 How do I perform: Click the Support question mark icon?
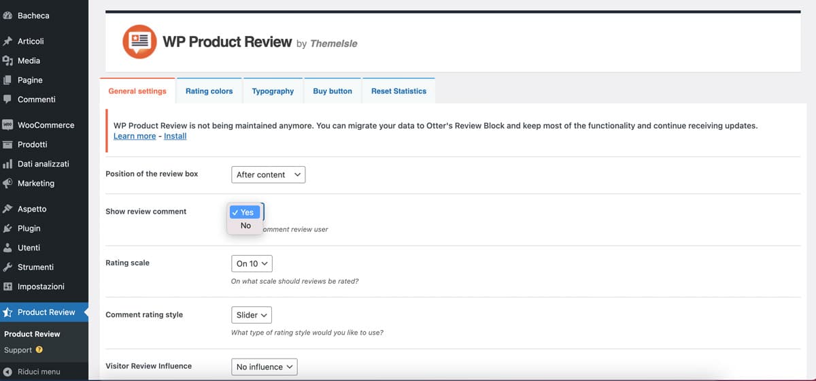(x=39, y=350)
